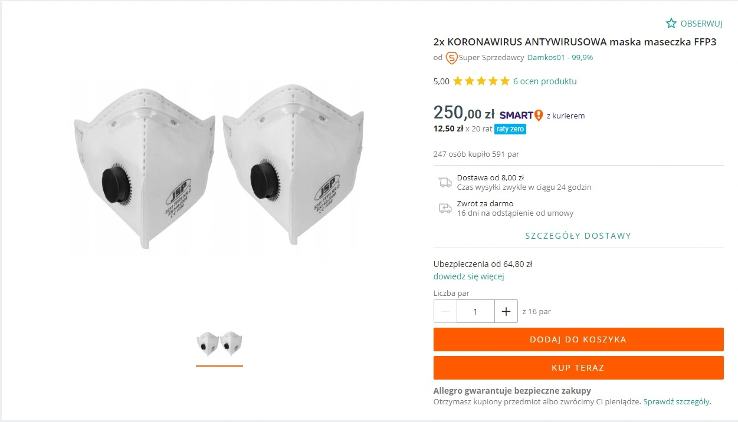The height and width of the screenshot is (422, 738).
Task: Open Sprawdź szczegóły guarantee link
Action: click(677, 402)
